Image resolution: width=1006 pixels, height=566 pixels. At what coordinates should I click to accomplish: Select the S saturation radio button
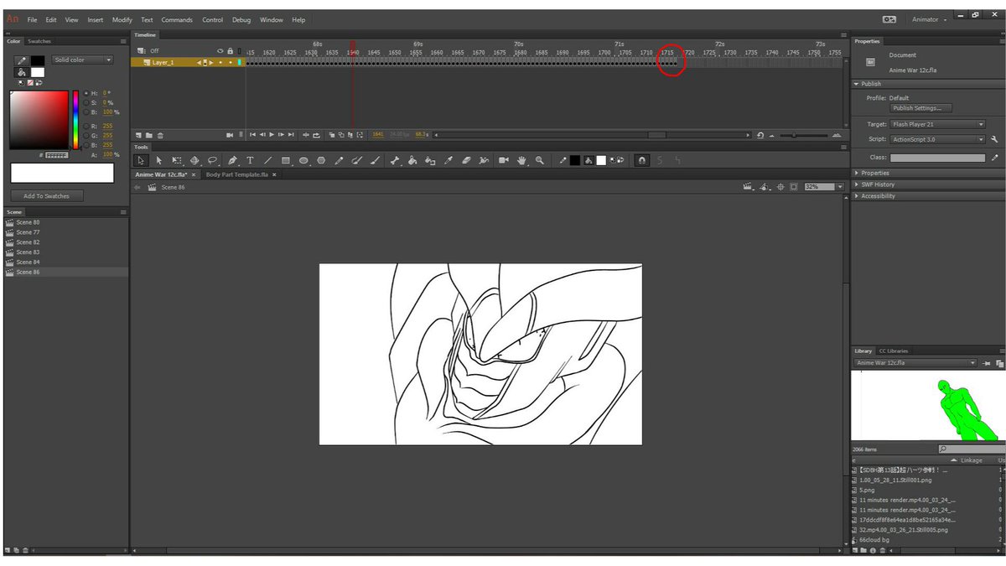[86, 102]
